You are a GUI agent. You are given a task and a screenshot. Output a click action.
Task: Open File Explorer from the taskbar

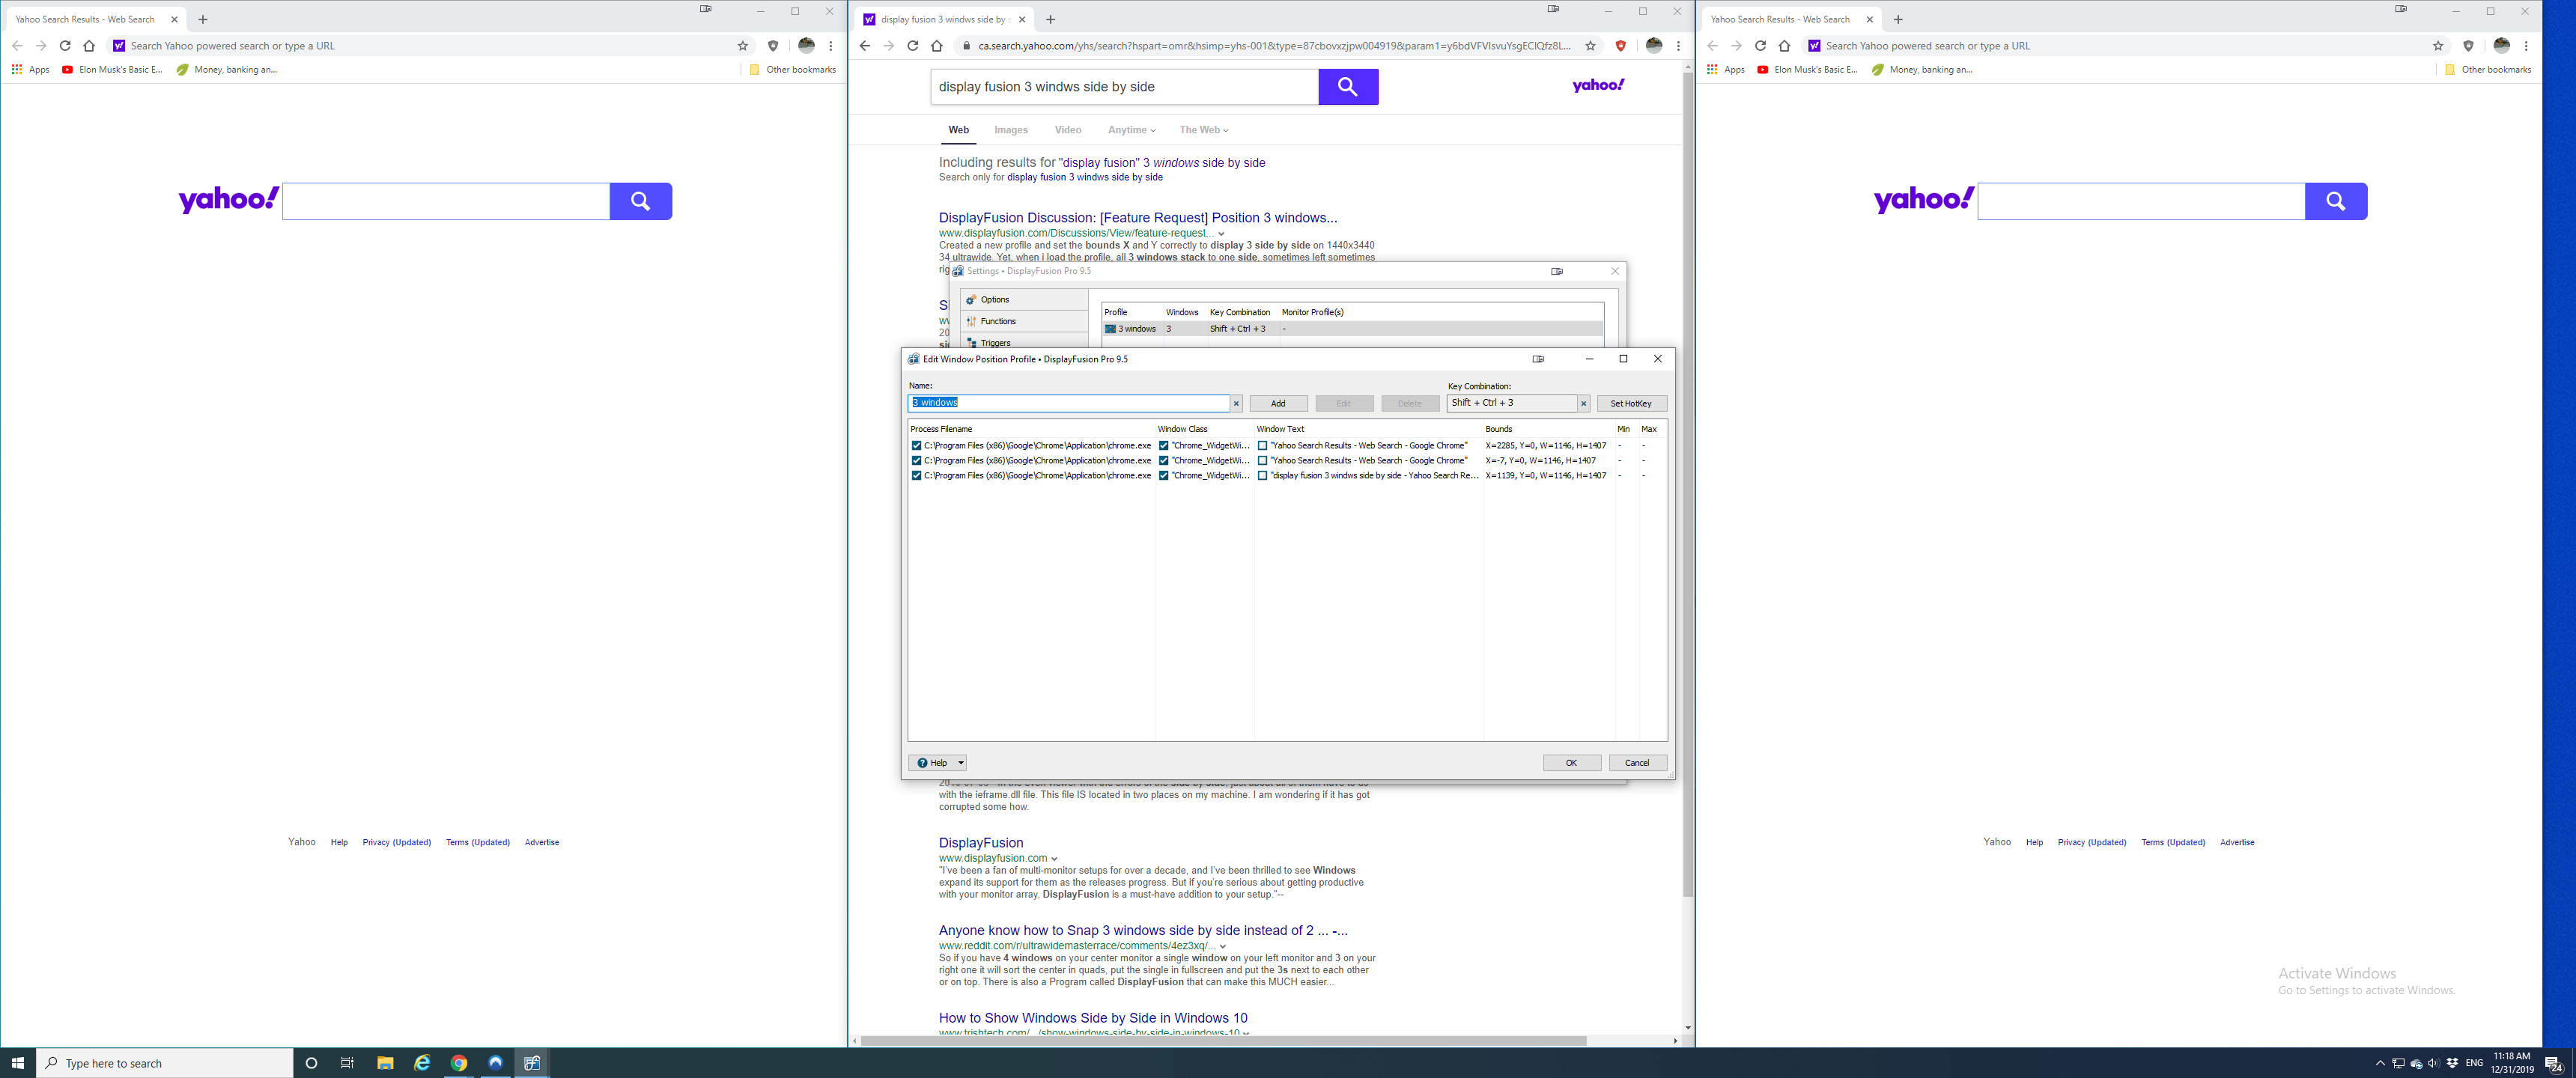click(x=385, y=1063)
